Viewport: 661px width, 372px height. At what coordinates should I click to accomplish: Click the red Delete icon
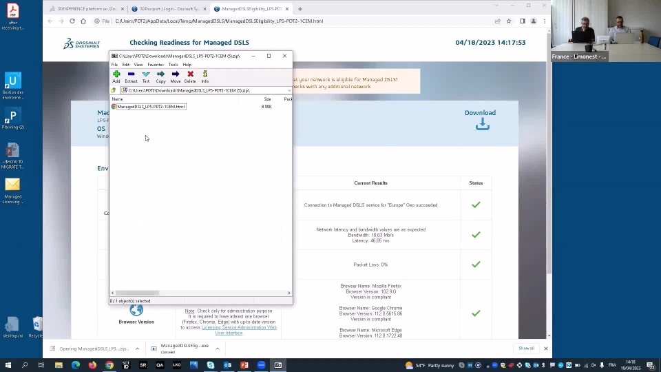190,76
